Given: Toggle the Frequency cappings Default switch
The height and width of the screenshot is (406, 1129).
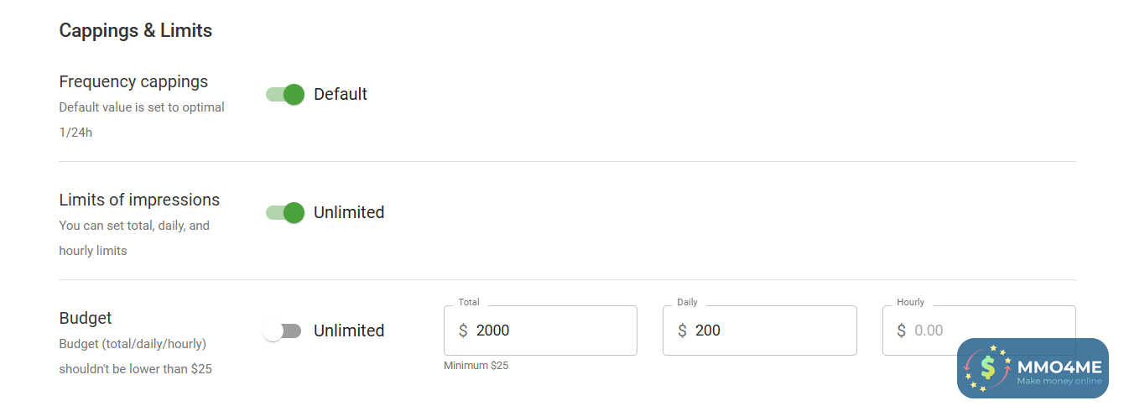Looking at the screenshot, I should click(x=284, y=95).
